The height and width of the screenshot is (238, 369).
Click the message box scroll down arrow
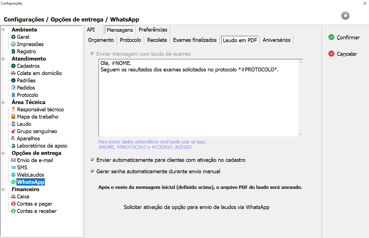click(300, 134)
